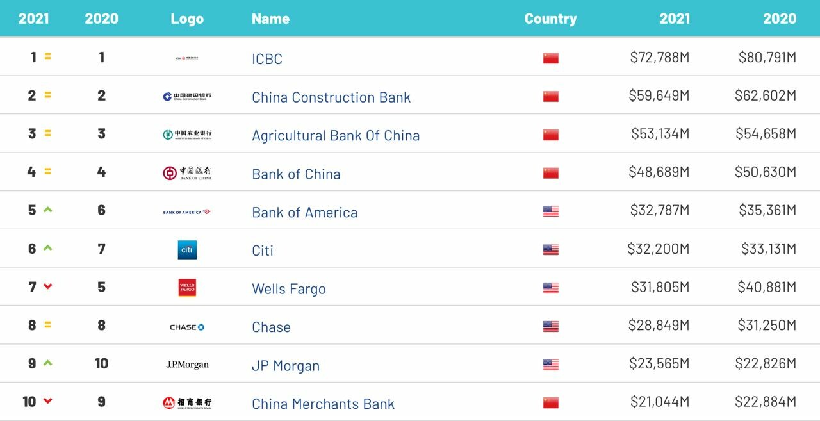Click the ICBC logo
Viewport: 820px width, 421px height.
(x=187, y=58)
